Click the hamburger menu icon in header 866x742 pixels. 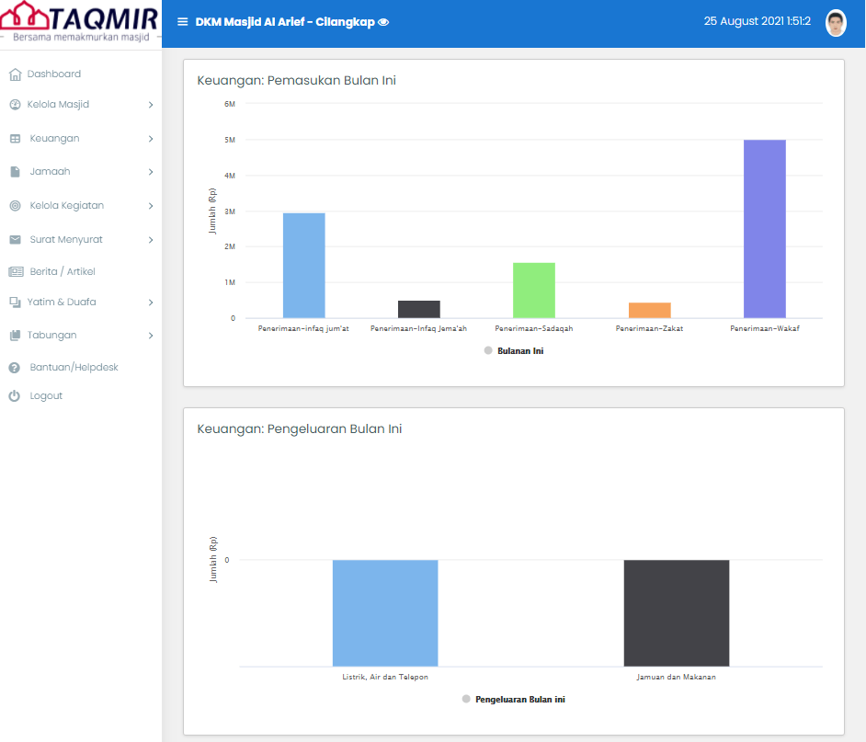click(182, 22)
